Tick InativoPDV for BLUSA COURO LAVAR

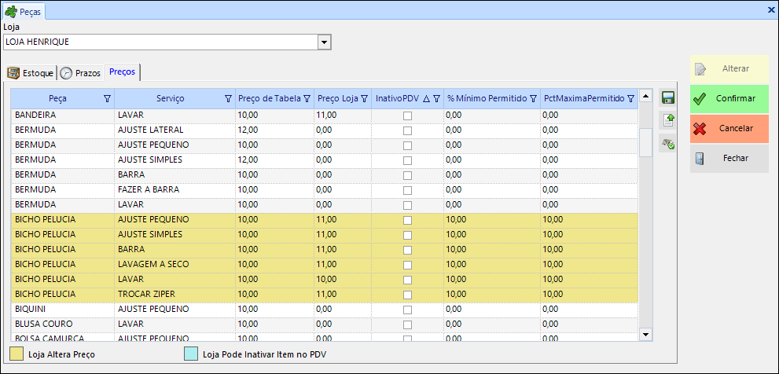click(407, 324)
